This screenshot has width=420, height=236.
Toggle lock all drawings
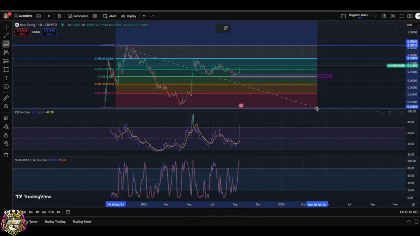(x=6, y=135)
